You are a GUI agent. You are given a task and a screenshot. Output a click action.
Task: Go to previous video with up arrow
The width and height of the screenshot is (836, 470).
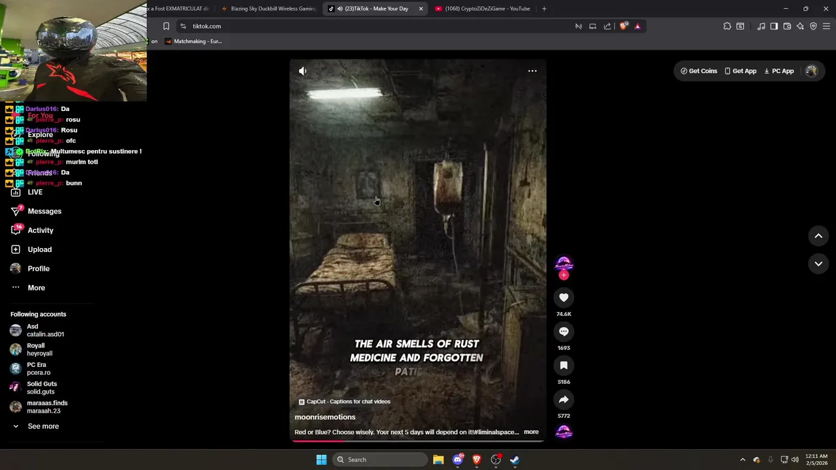coord(818,236)
